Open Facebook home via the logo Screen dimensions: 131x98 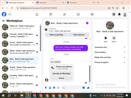[4, 14]
